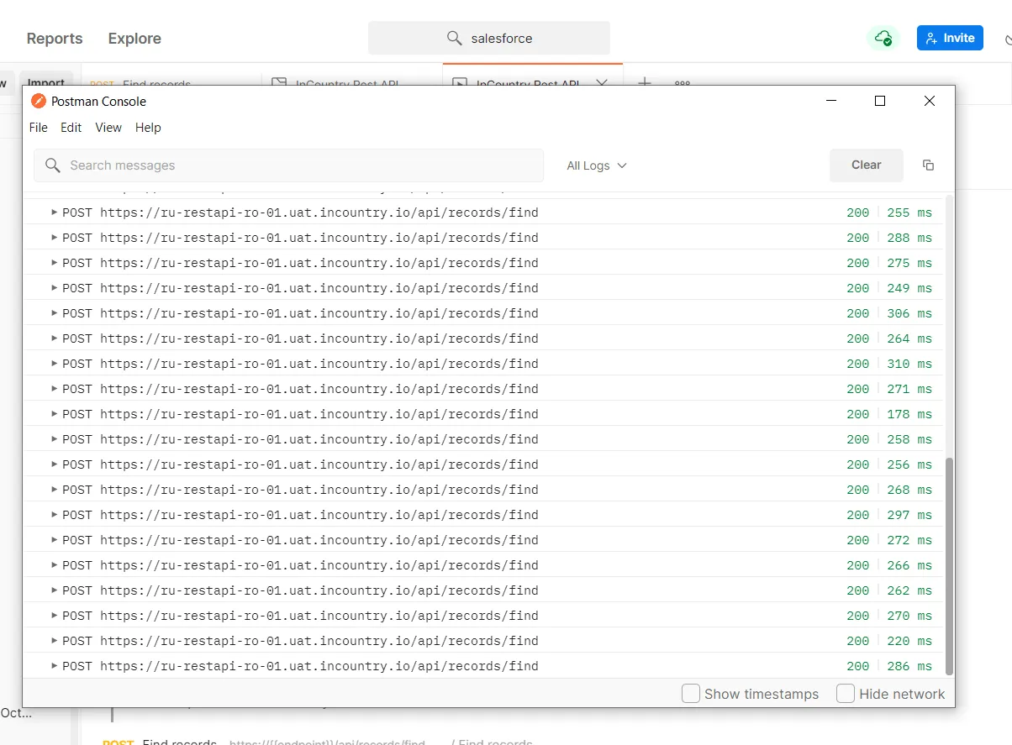Enable the Hide network checkbox

[845, 694]
